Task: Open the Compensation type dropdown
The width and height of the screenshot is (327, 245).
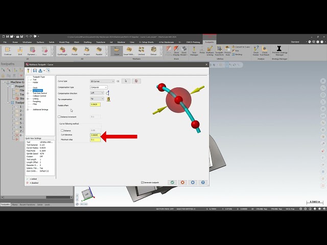Action: pos(99,87)
